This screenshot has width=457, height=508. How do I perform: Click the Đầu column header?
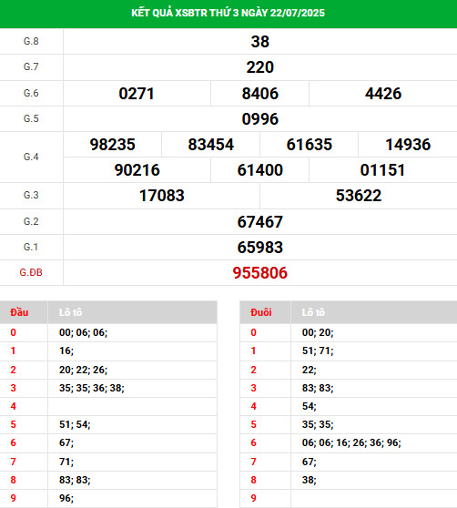[19, 312]
